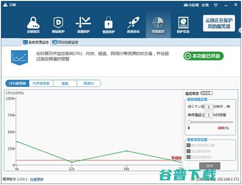Open the 云锁首页 home icon

pyautogui.click(x=33, y=25)
